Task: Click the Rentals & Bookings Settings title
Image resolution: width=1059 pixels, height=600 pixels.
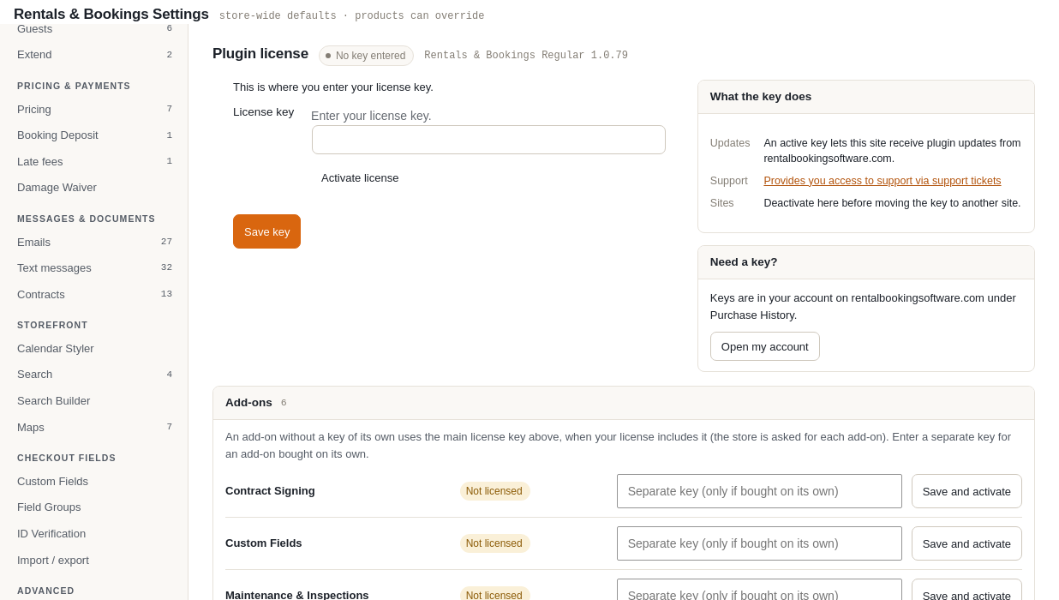Action: pyautogui.click(x=111, y=15)
